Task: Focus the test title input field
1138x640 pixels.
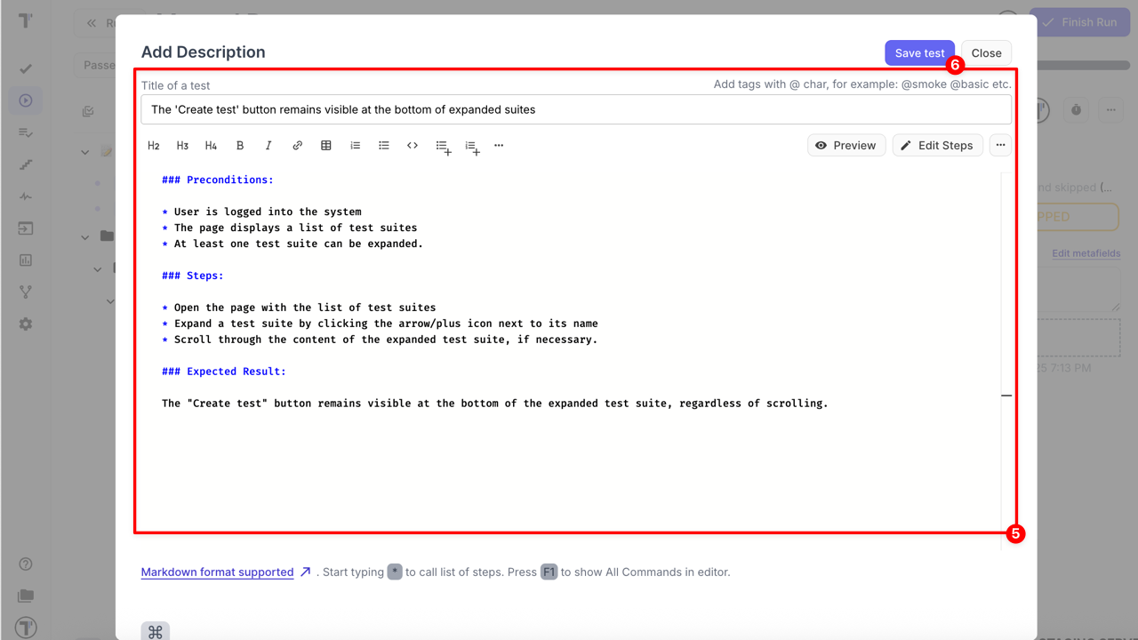Action: tap(575, 110)
